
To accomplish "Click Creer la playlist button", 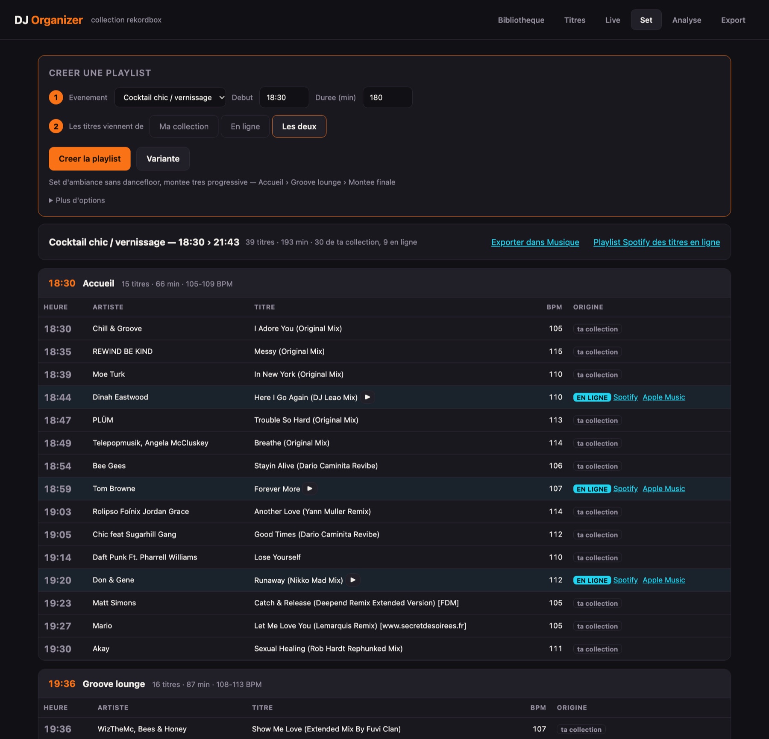I will [90, 159].
